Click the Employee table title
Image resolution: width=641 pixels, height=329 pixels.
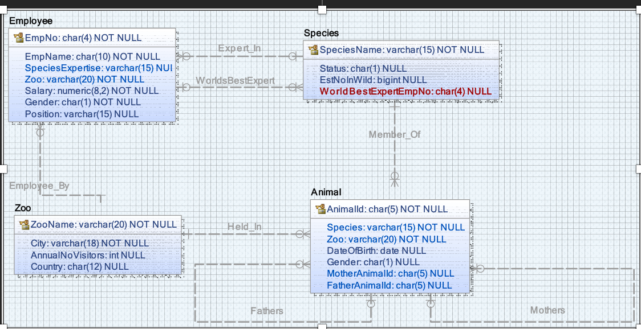tap(31, 20)
